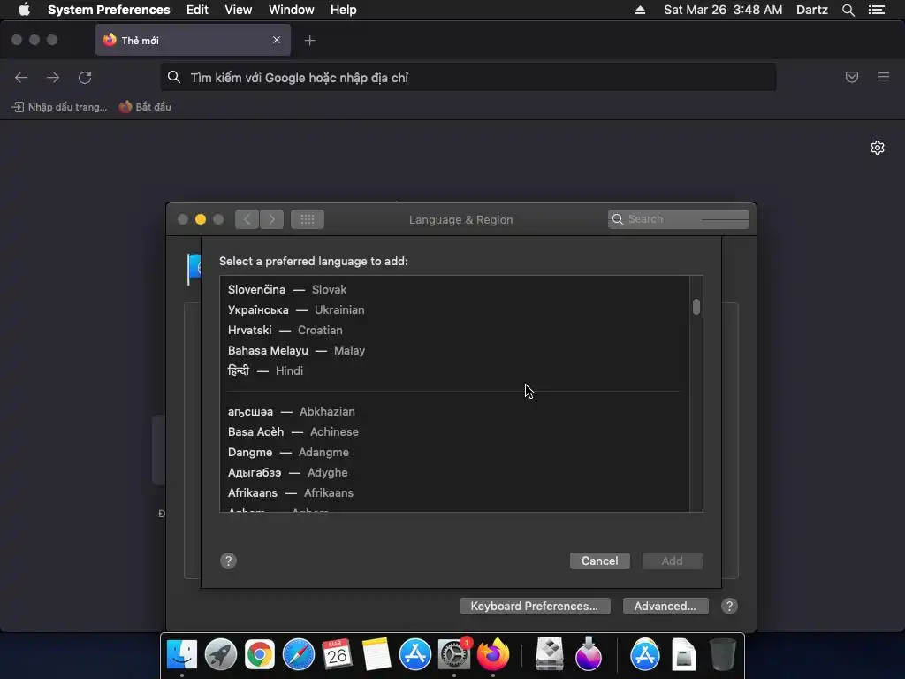Select Slovenčina — Slovak language
905x679 pixels.
tap(454, 289)
